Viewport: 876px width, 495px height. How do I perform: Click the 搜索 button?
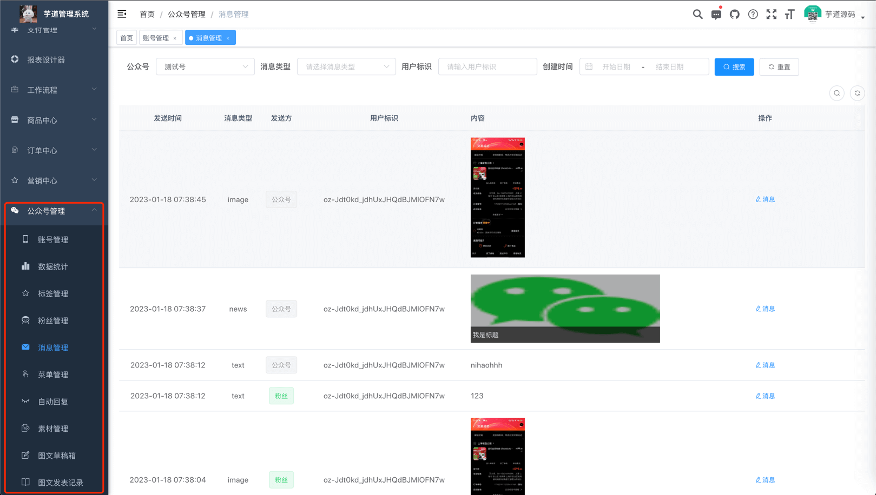pyautogui.click(x=734, y=66)
